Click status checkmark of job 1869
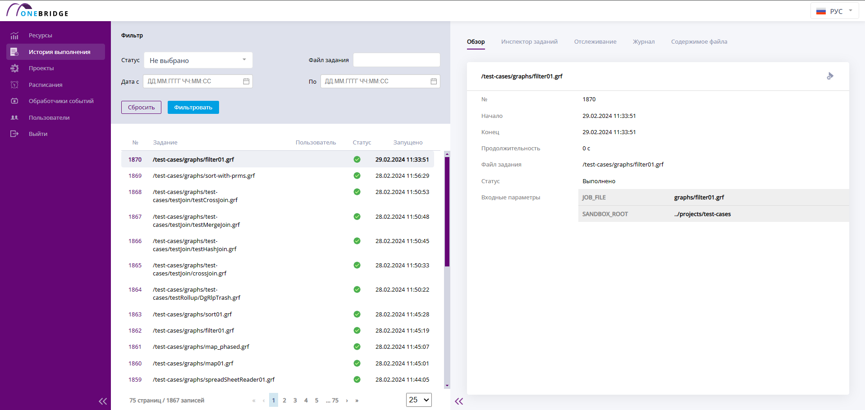 pos(357,176)
